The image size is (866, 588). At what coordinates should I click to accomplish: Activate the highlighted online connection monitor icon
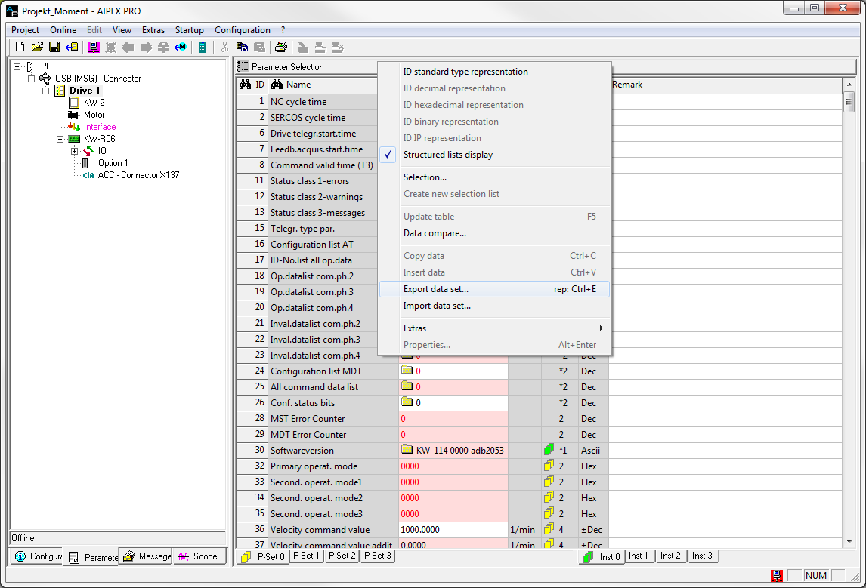click(94, 47)
